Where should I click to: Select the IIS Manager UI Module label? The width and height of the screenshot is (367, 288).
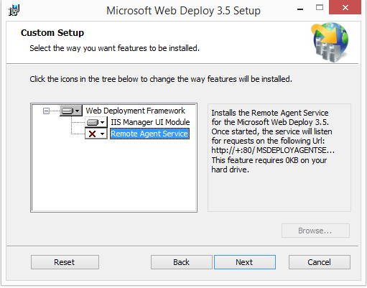[150, 122]
